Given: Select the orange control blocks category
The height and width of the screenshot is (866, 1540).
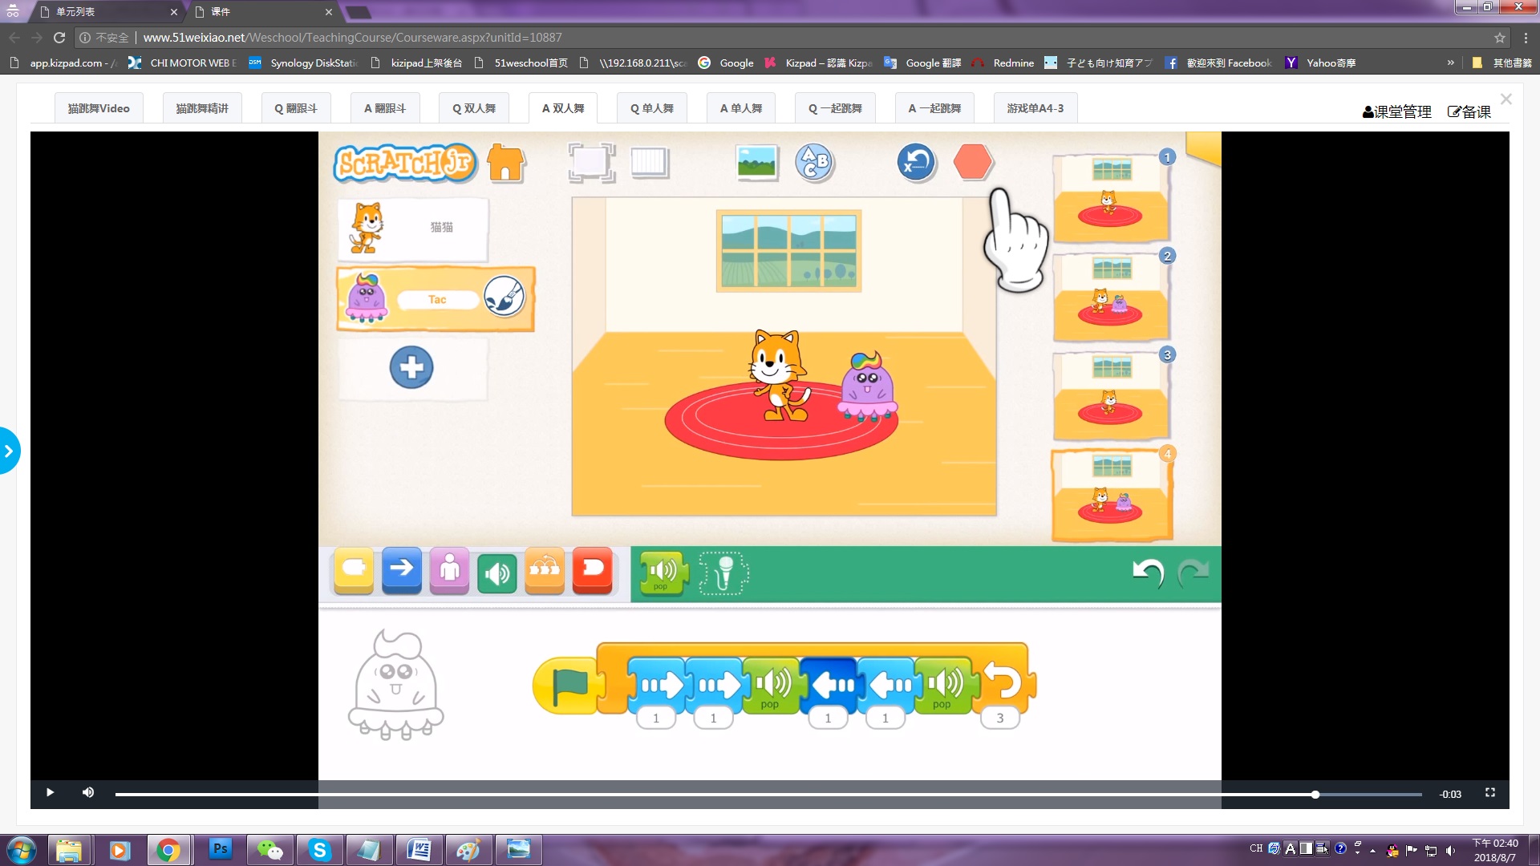Looking at the screenshot, I should coord(545,571).
